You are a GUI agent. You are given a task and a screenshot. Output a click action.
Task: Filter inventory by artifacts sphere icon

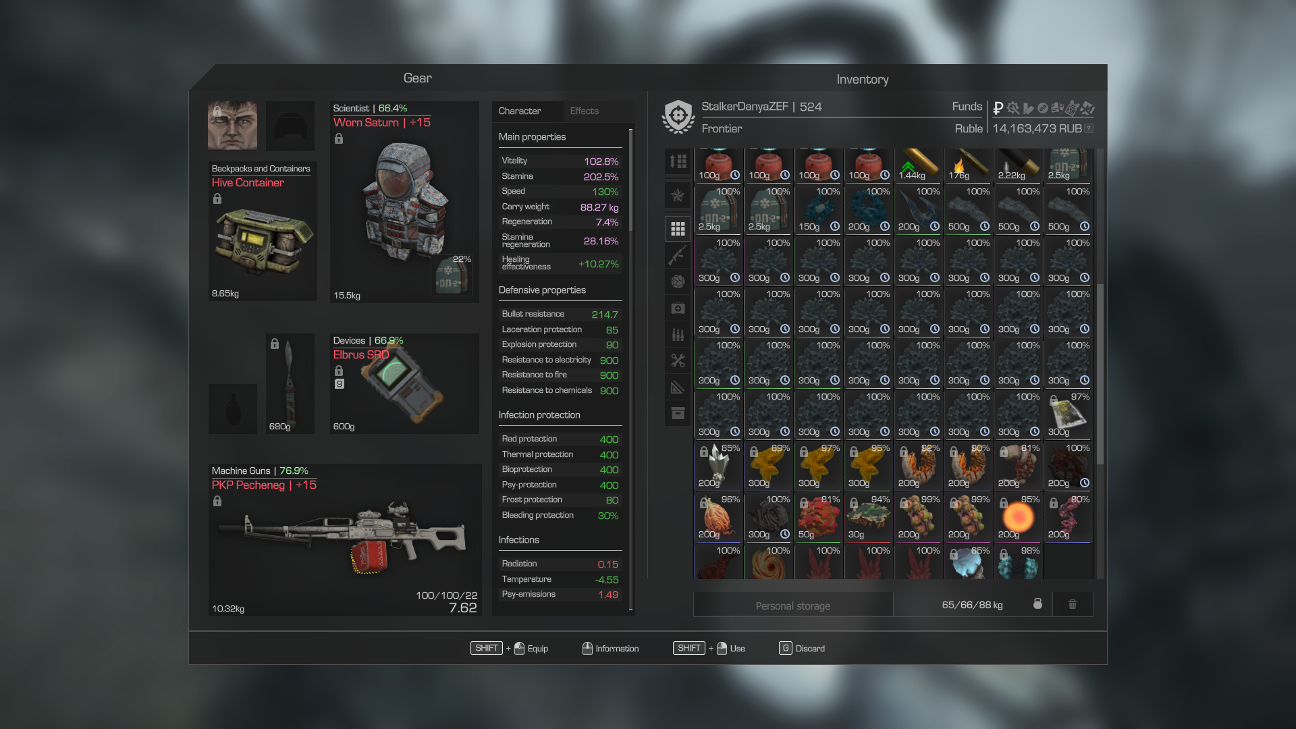[x=678, y=281]
